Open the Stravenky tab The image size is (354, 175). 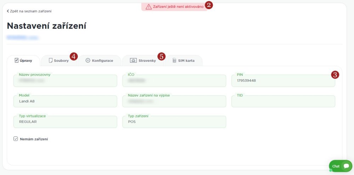tap(143, 60)
